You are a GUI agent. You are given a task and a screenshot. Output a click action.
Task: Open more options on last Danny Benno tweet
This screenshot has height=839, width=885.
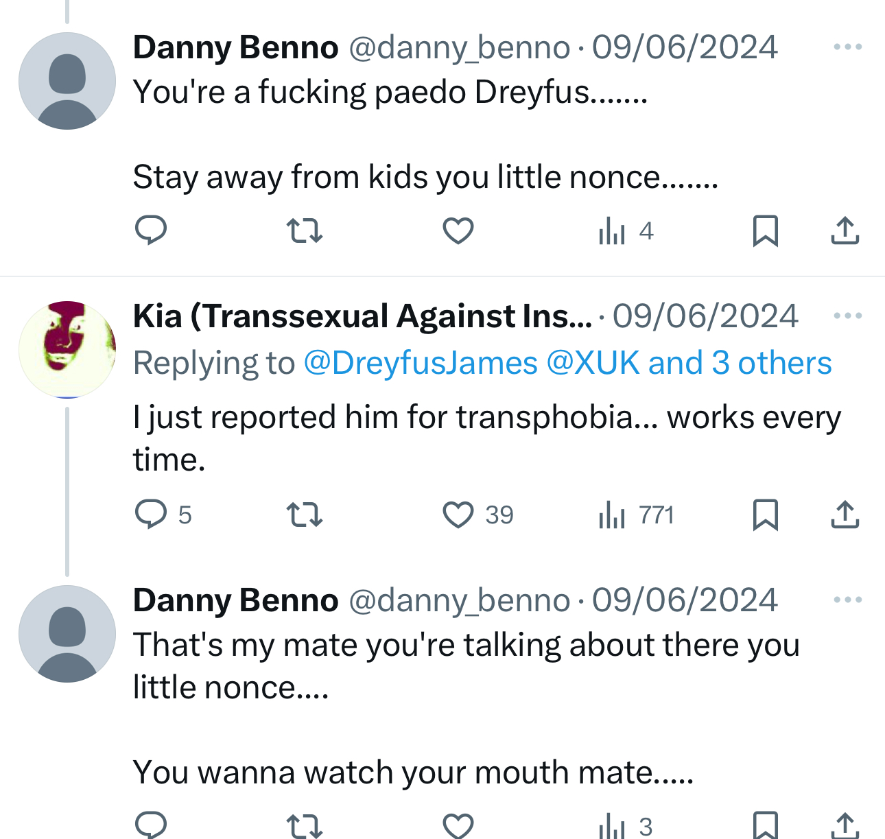pyautogui.click(x=847, y=600)
